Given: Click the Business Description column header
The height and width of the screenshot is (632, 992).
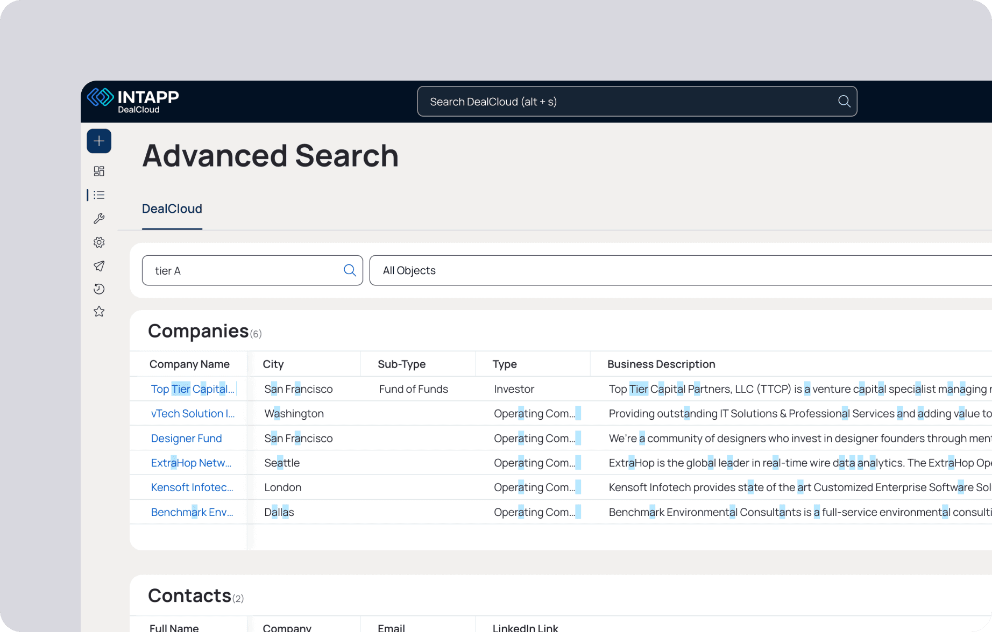Looking at the screenshot, I should pos(661,364).
